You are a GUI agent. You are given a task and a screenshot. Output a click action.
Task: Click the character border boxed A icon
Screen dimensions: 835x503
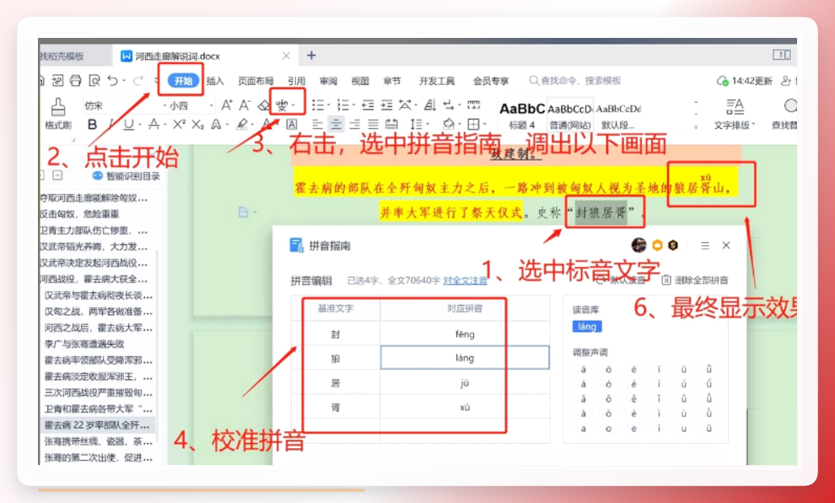point(291,125)
